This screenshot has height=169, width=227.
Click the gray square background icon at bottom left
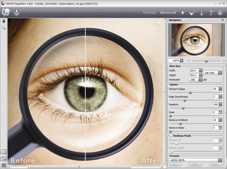pos(4,165)
